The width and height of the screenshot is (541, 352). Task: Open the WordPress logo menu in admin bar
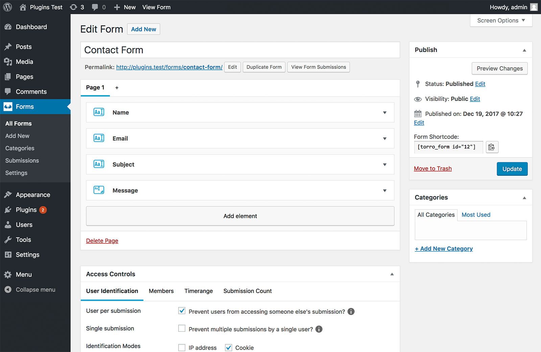[7, 7]
